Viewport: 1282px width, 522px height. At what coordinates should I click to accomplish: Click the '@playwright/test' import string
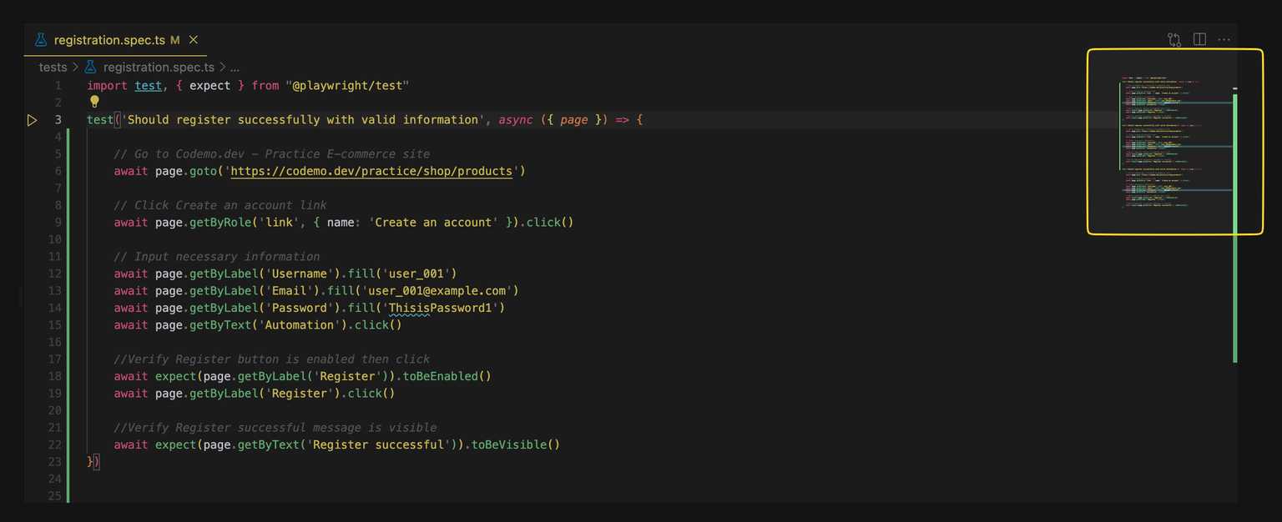tap(347, 86)
